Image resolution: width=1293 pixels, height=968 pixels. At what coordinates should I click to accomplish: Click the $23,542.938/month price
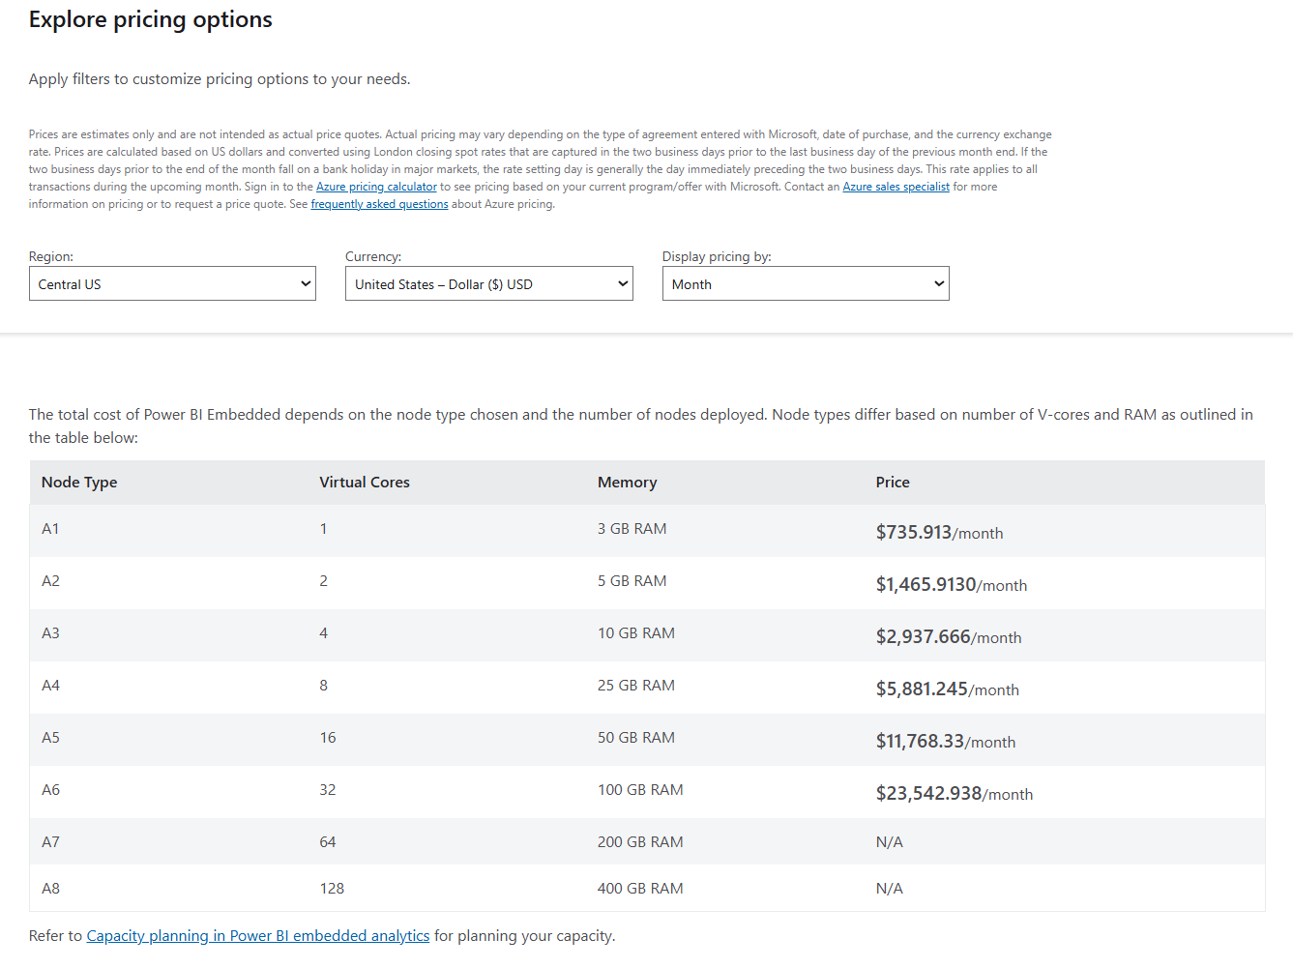(x=955, y=793)
